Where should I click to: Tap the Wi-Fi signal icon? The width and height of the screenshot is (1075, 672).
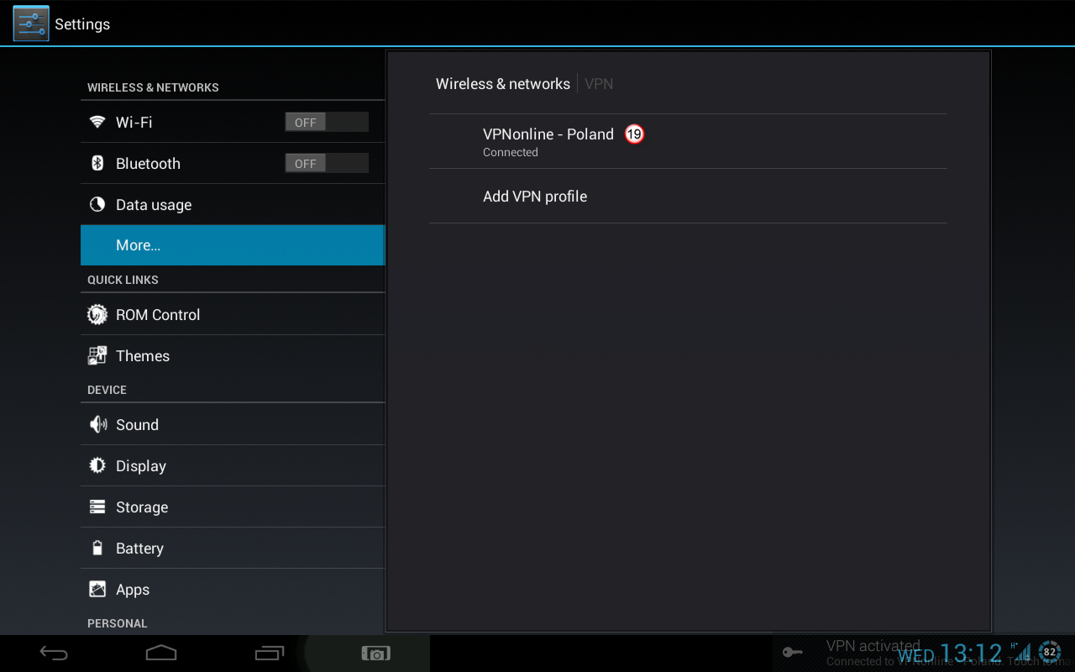tap(97, 122)
